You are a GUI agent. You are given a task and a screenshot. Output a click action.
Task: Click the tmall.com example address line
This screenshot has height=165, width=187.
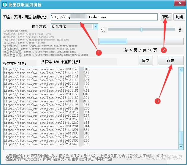click(x=27, y=34)
